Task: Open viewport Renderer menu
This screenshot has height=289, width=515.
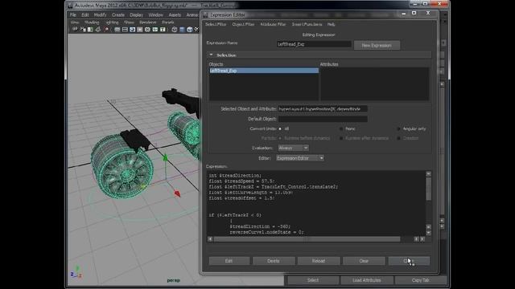Action: click(148, 22)
